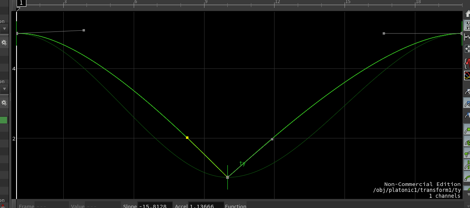The width and height of the screenshot is (470, 208).
Task: Expand the lower dropdown arrow in left panel
Action: [4, 89]
